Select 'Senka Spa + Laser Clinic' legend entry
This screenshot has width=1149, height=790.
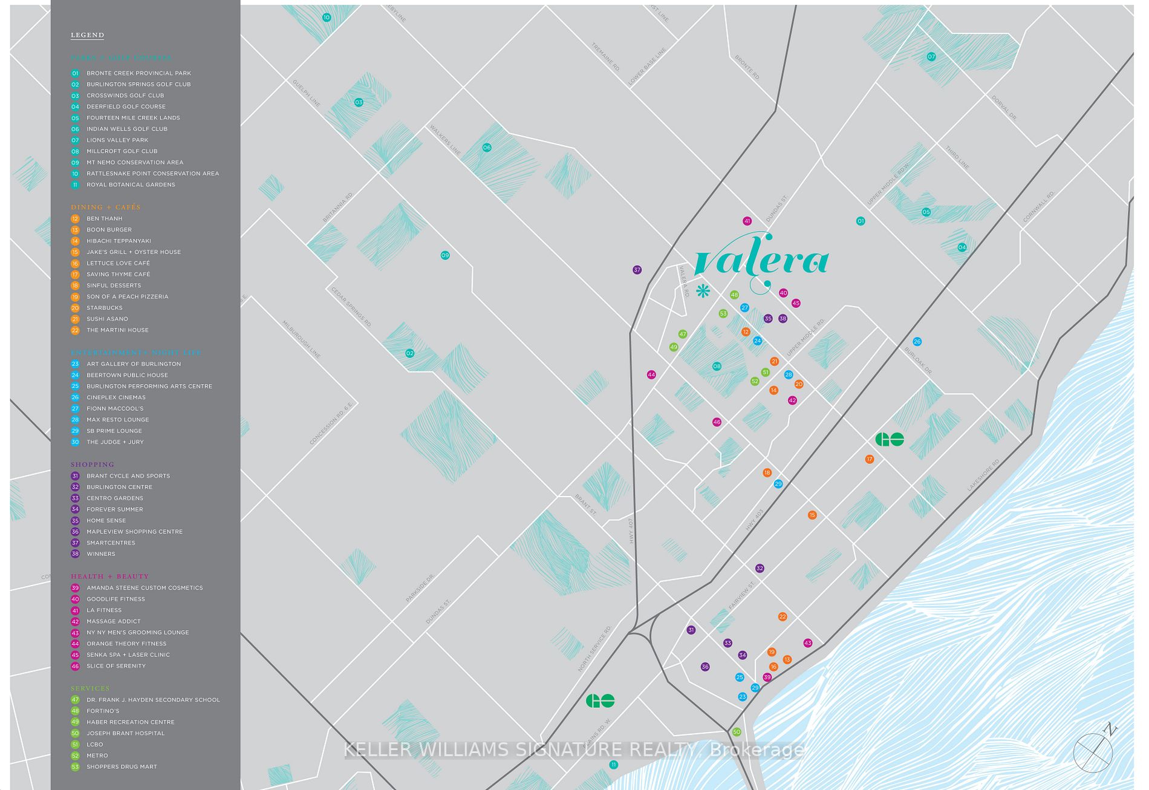click(128, 655)
